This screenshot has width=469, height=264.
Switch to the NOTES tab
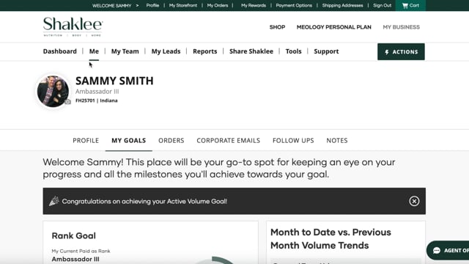pos(337,140)
